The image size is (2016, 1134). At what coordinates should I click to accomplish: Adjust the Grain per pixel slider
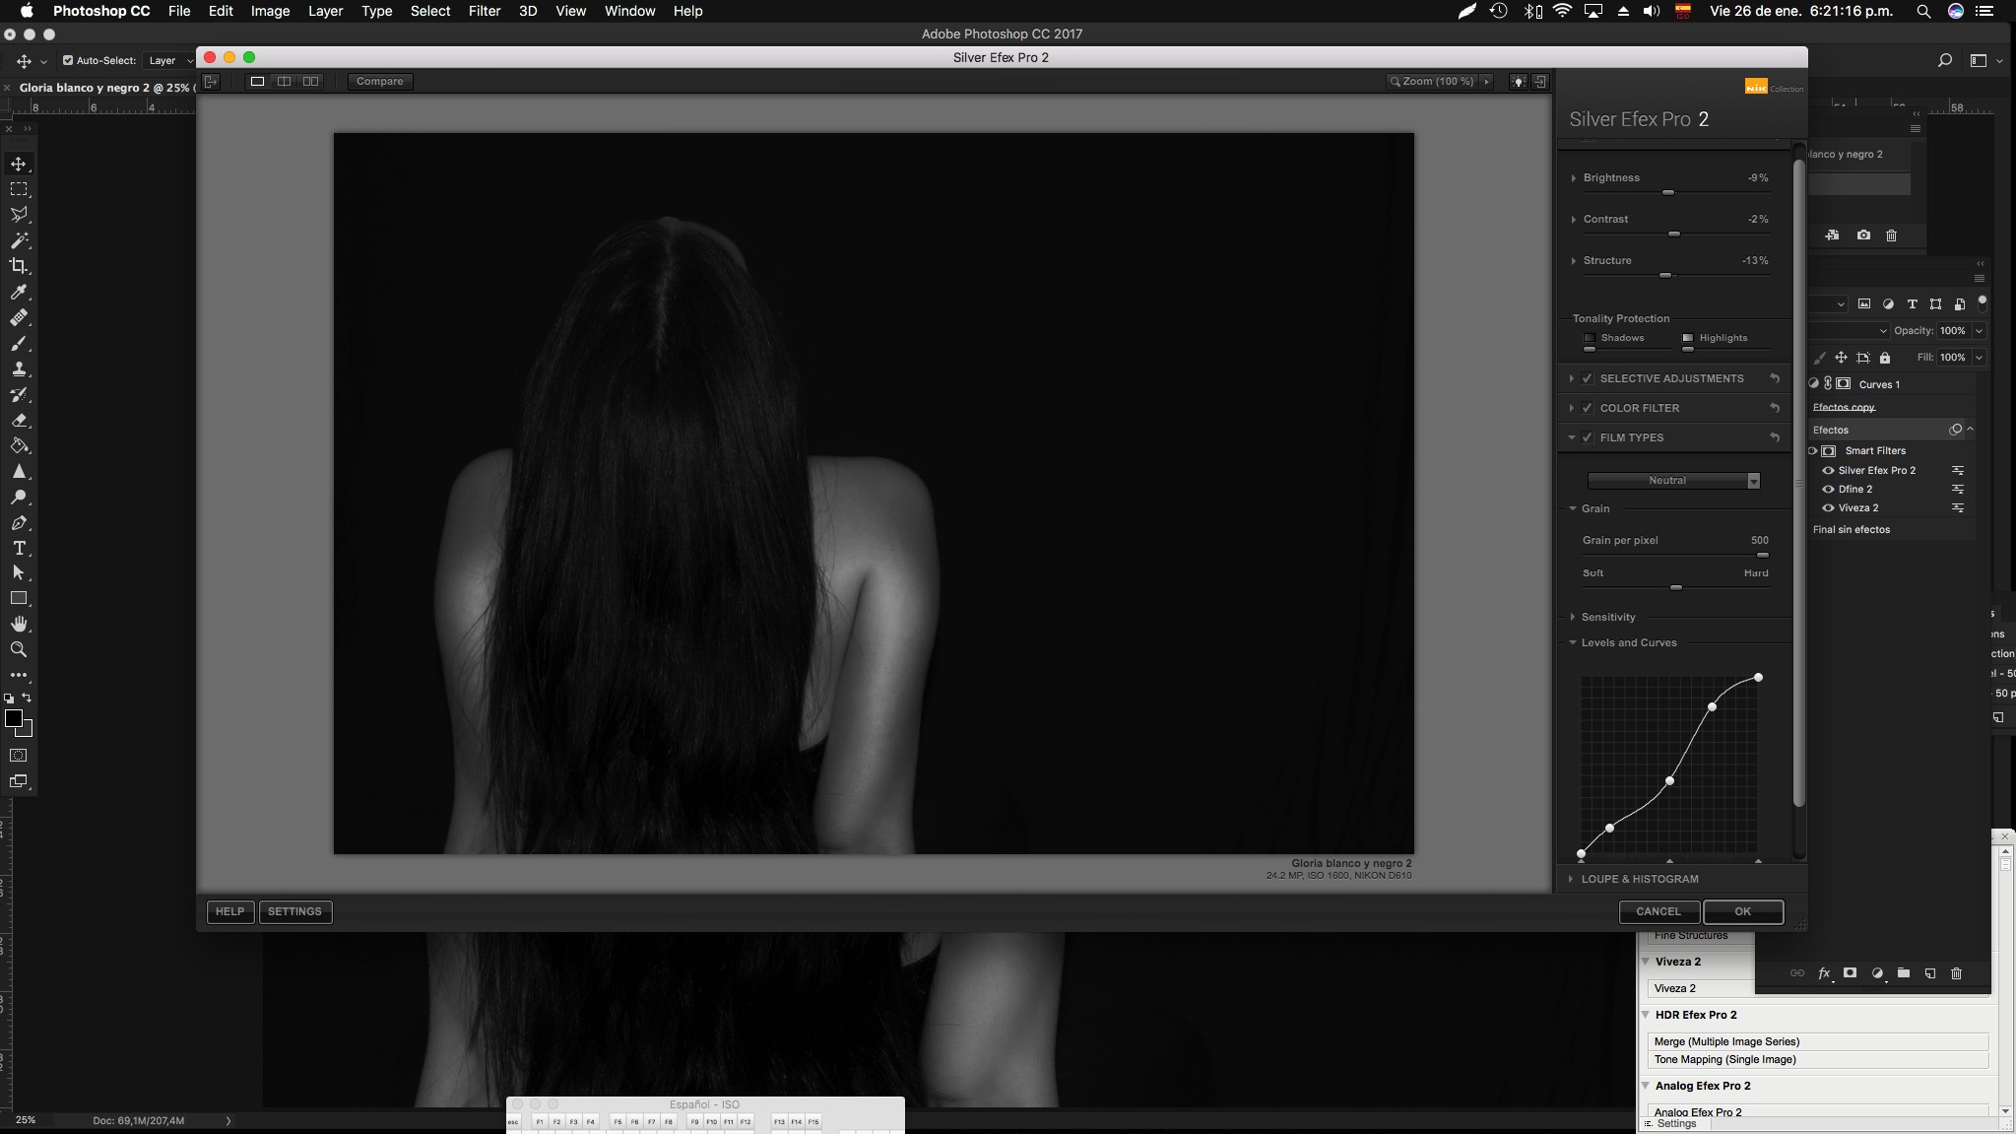tap(1763, 555)
